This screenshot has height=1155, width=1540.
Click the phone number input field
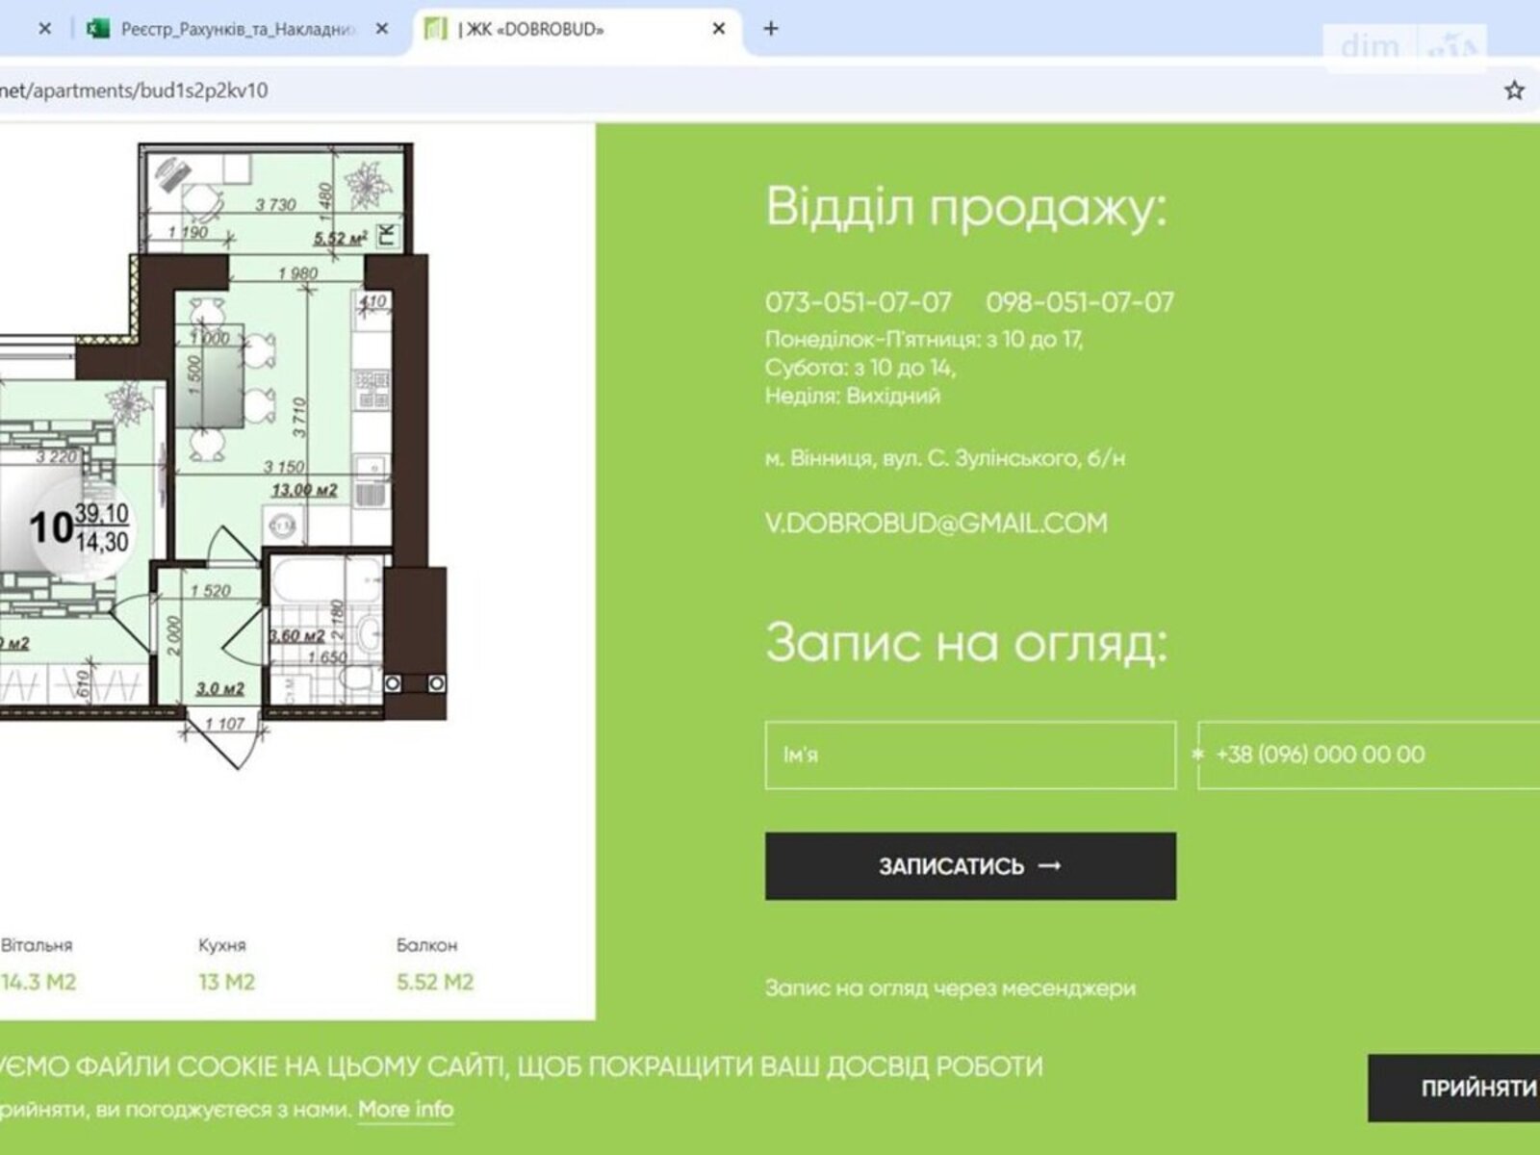(1367, 755)
